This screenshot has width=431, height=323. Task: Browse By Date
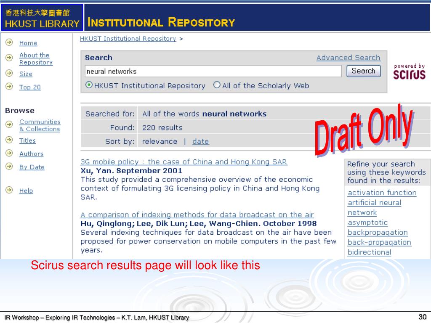[x=32, y=167]
